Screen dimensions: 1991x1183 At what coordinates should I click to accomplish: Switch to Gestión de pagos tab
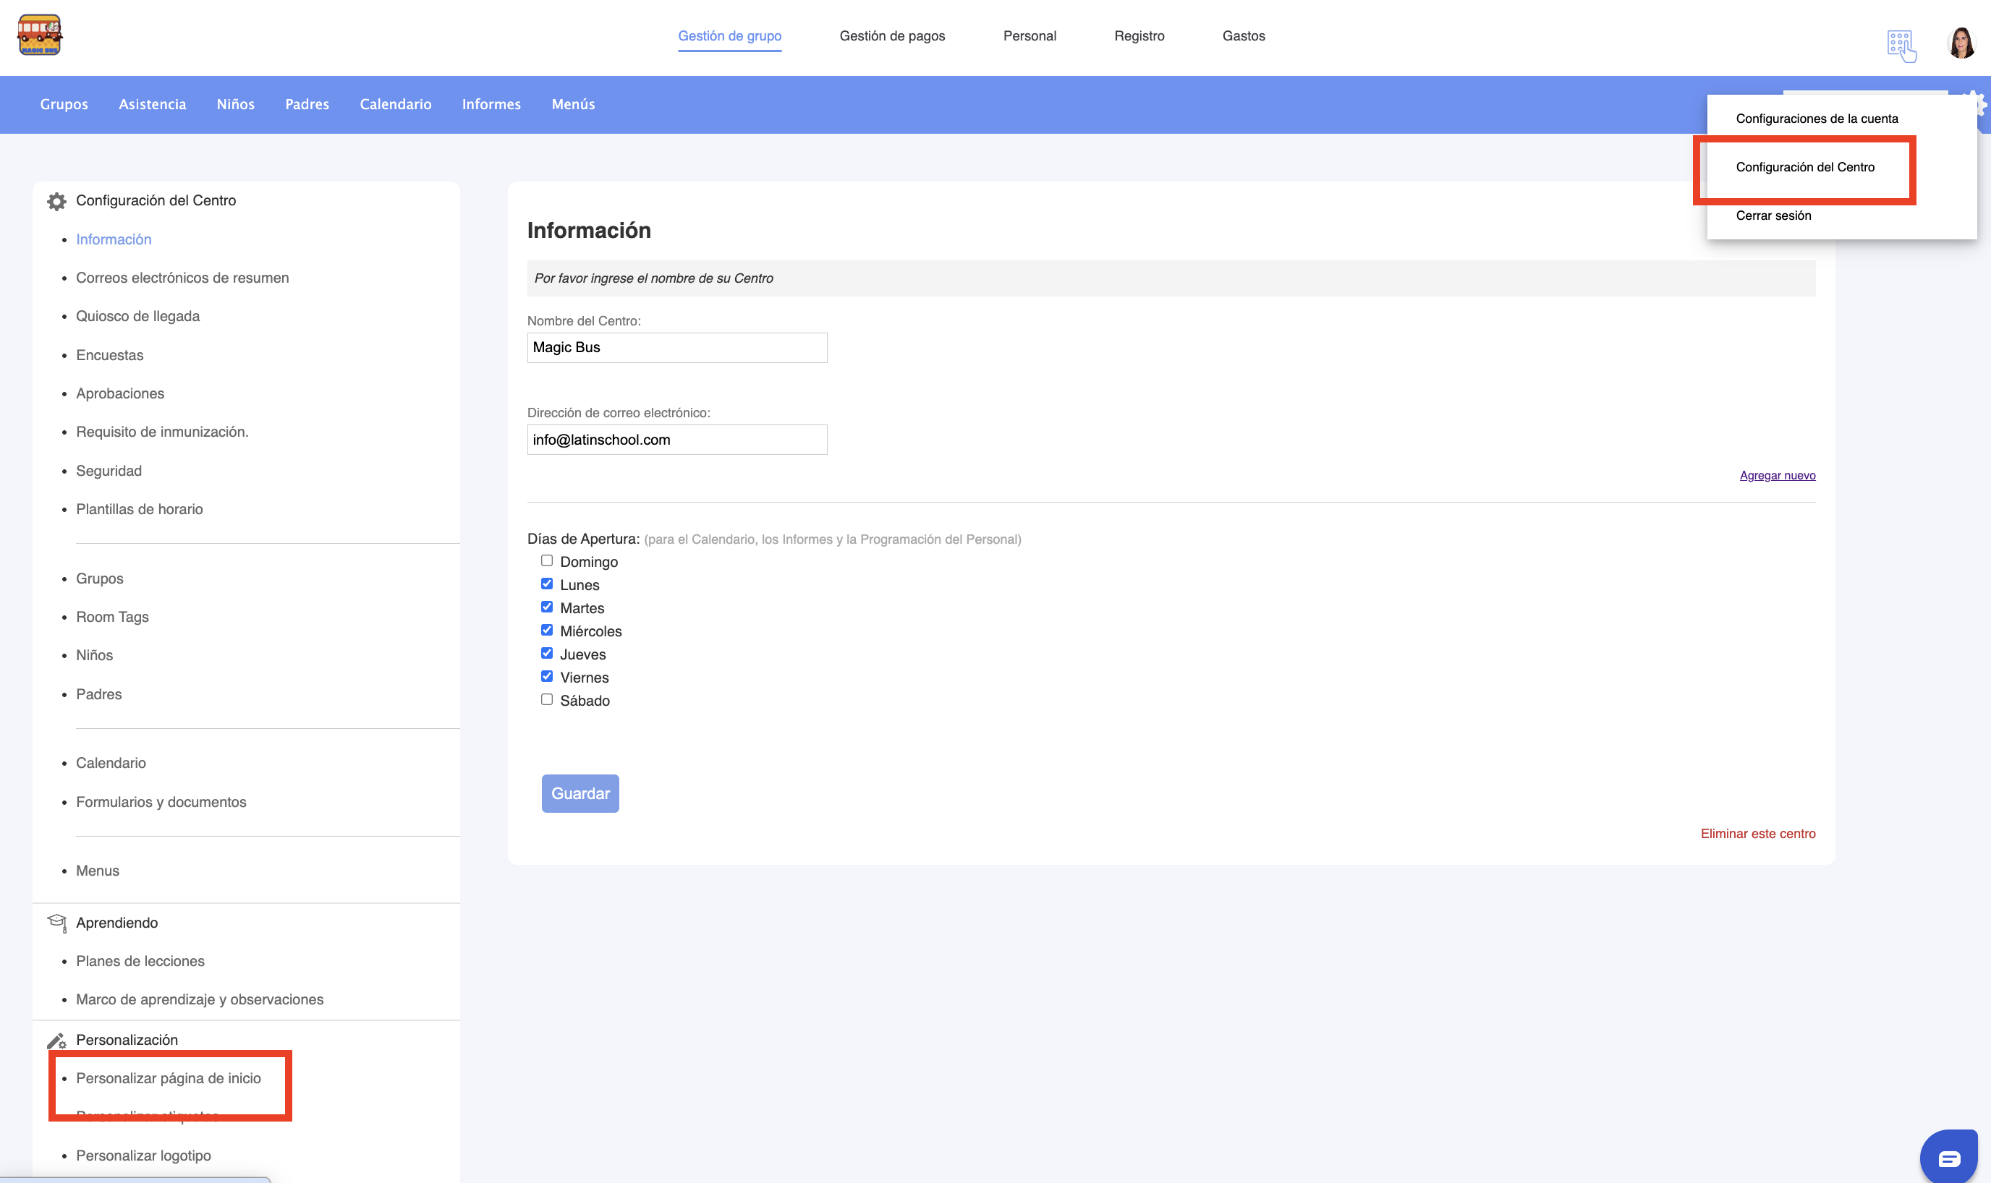[891, 36]
